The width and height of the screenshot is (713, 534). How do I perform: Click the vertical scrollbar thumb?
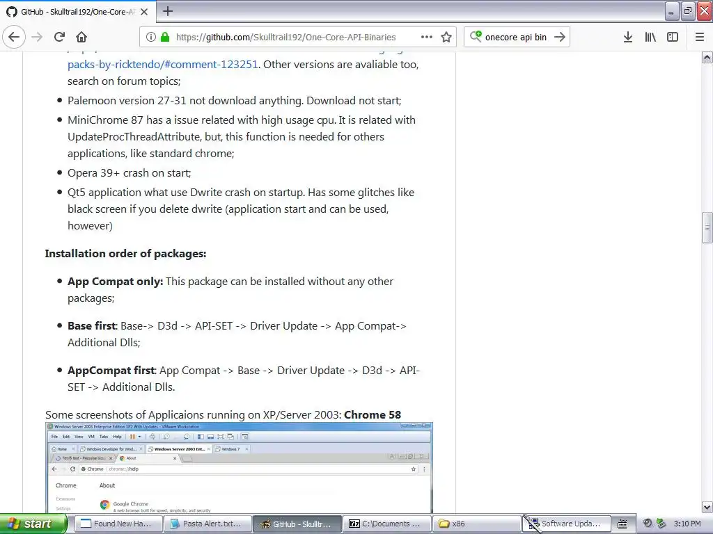click(707, 228)
